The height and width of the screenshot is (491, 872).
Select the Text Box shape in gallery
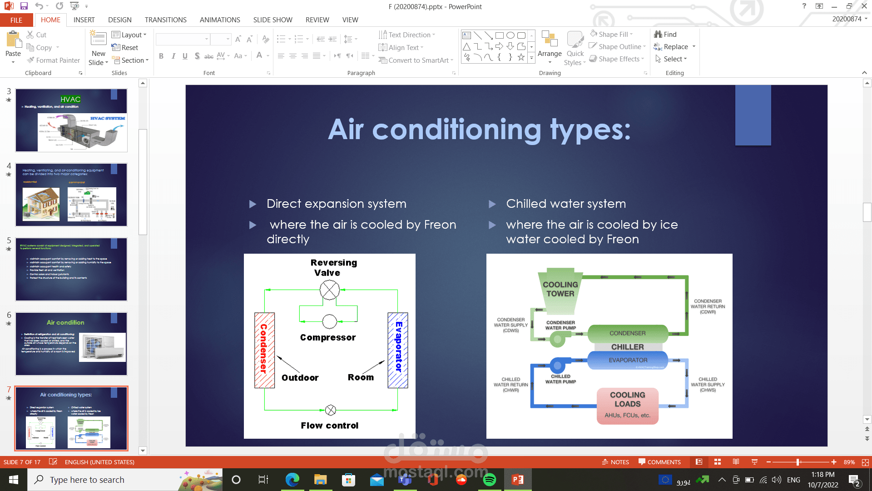[466, 35]
